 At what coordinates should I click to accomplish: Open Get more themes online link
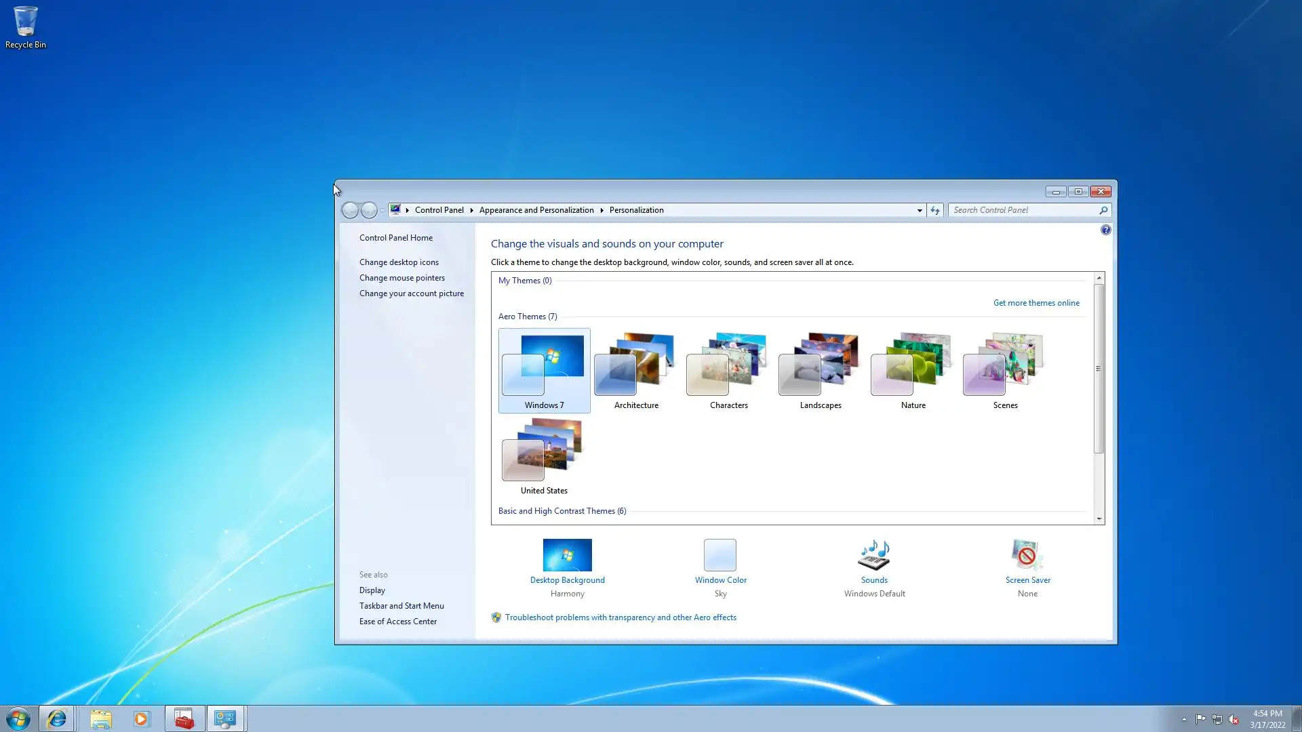click(x=1035, y=303)
